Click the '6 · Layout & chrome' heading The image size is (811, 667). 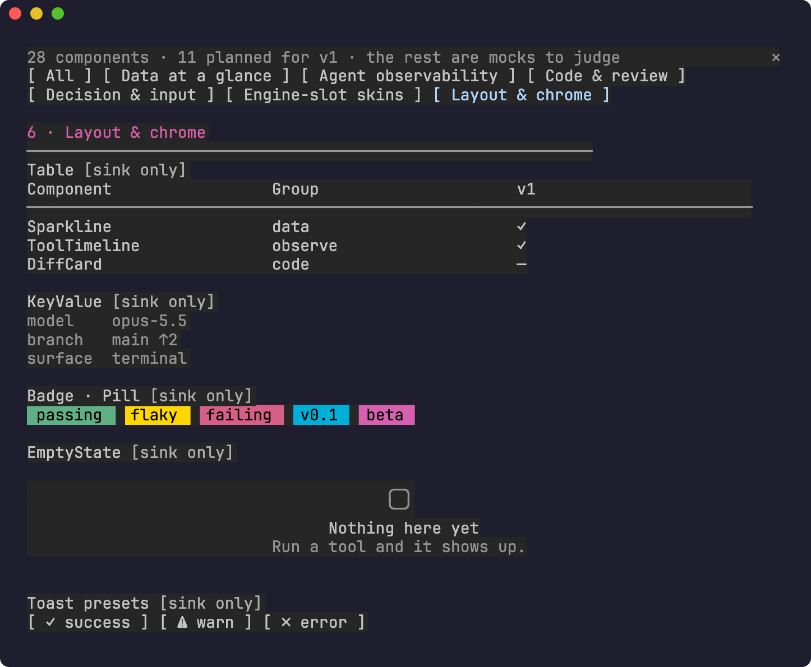click(x=117, y=132)
